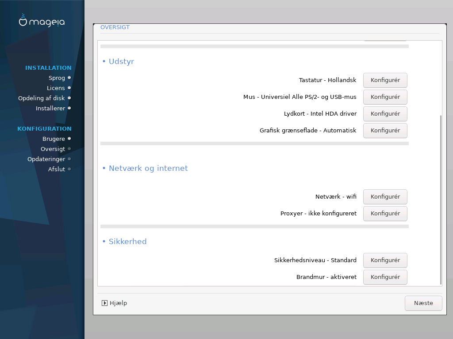Select the Oversigt step in sidebar
Screen dimensions: 453x339
pos(53,149)
